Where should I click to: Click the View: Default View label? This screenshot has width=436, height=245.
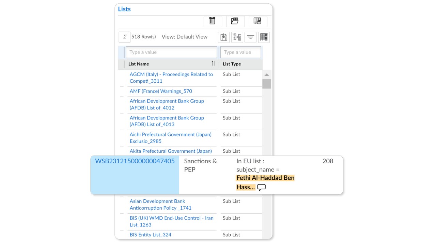click(185, 37)
